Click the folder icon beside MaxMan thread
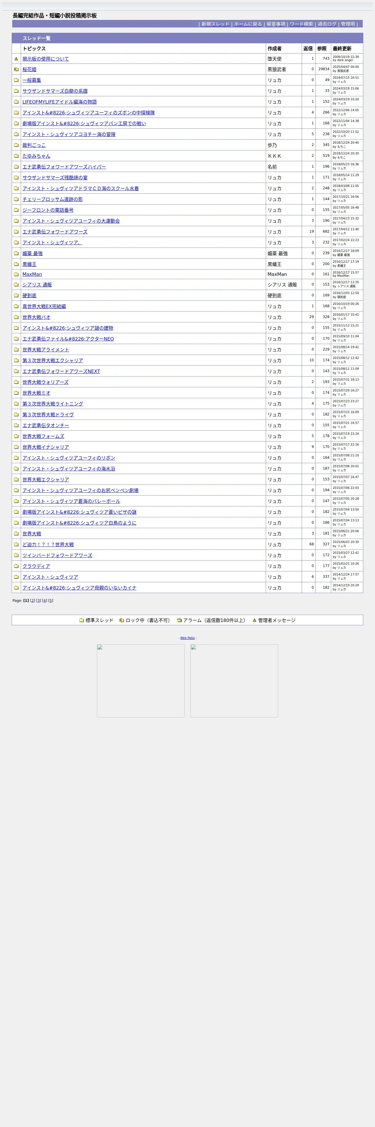This screenshot has height=1127, width=375. [x=16, y=274]
